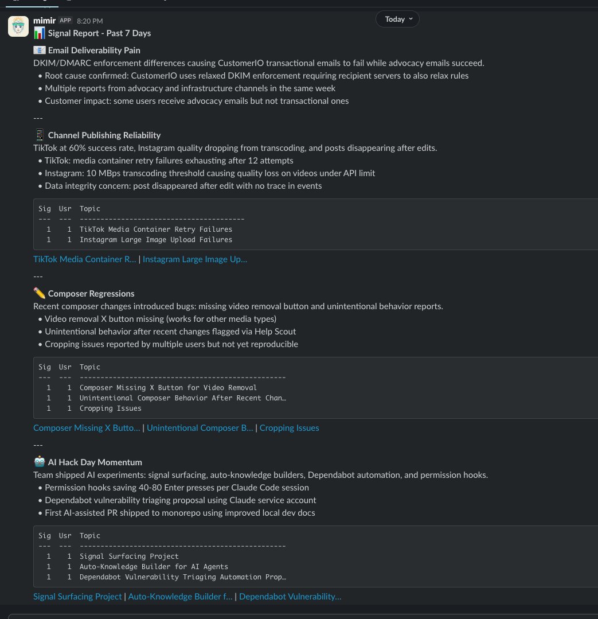Click the mimir bot avatar image

point(18,26)
